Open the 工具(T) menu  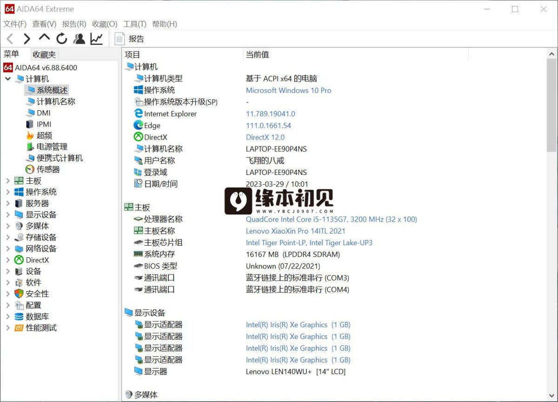[x=135, y=24]
